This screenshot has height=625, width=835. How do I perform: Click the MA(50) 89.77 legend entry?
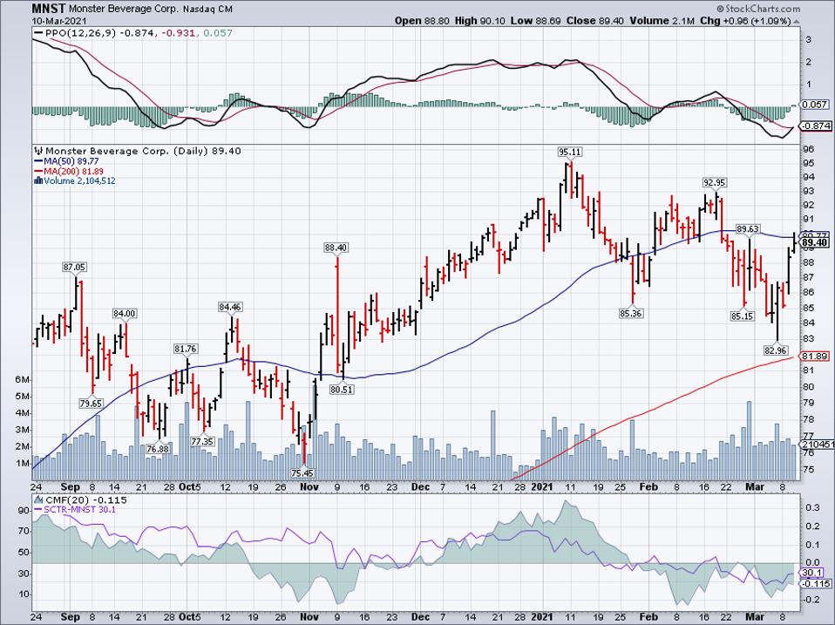(x=71, y=160)
